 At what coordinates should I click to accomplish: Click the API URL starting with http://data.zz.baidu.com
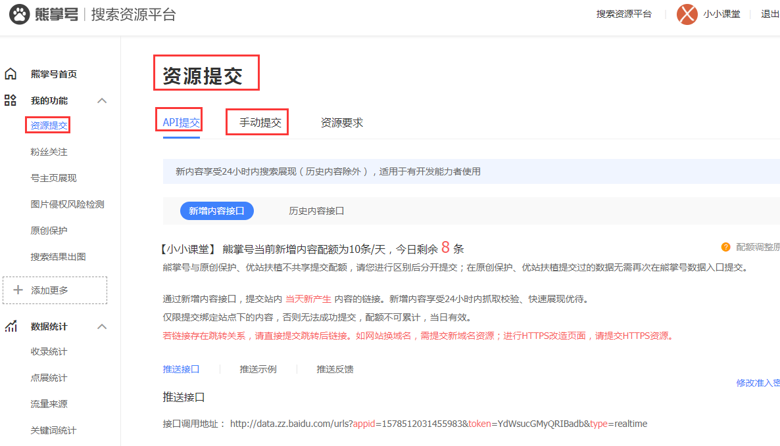click(x=439, y=424)
